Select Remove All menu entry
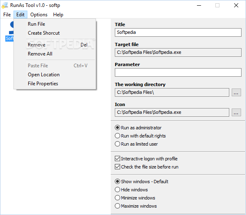Image resolution: width=246 pixels, height=215 pixels. [x=55, y=54]
